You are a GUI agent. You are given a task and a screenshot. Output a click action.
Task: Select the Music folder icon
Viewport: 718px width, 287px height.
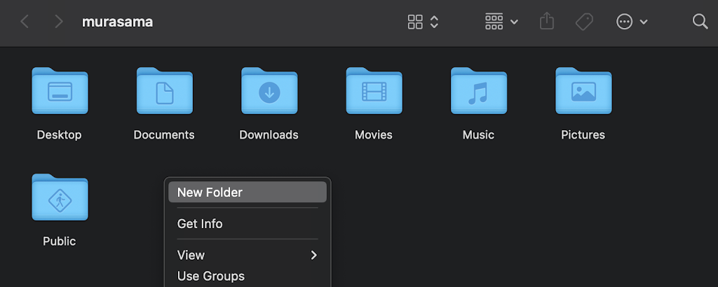478,92
